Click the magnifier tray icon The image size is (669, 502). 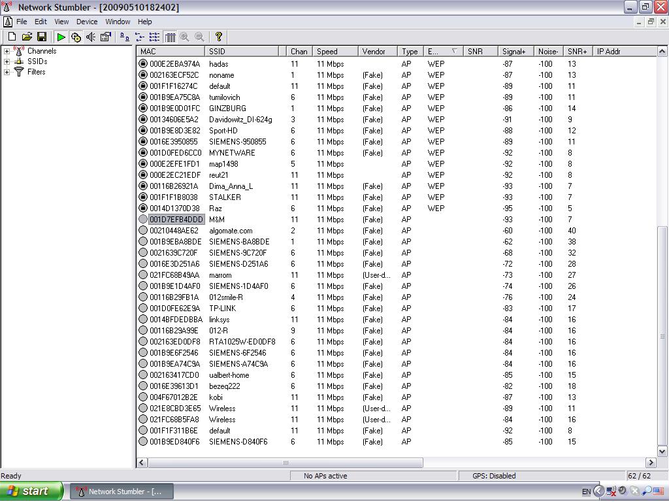pyautogui.click(x=647, y=492)
